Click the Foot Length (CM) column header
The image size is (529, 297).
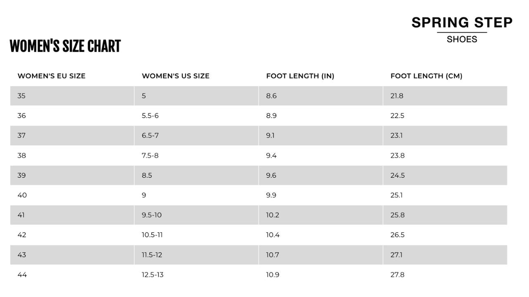pyautogui.click(x=426, y=76)
